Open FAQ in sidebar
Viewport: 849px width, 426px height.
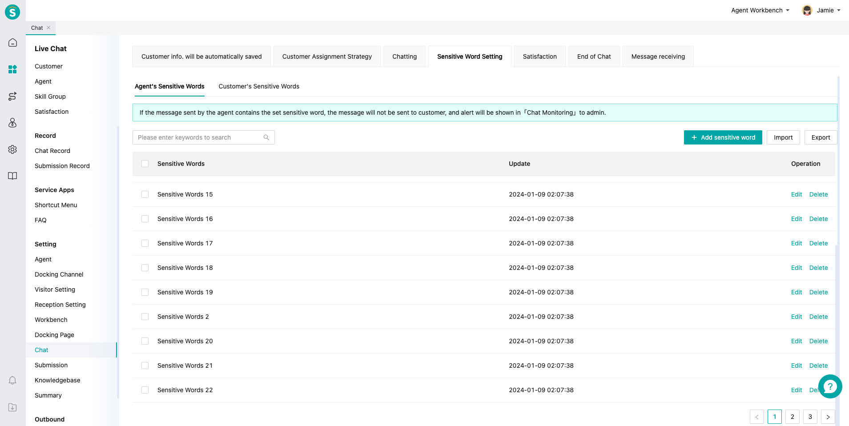(x=40, y=220)
